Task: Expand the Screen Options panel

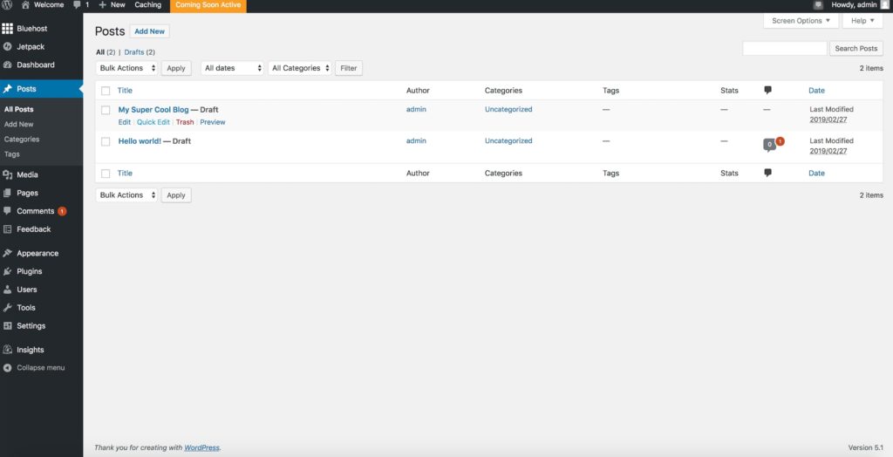Action: point(801,21)
